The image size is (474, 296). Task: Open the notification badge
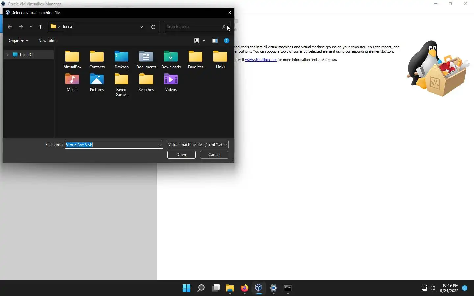coord(465,288)
